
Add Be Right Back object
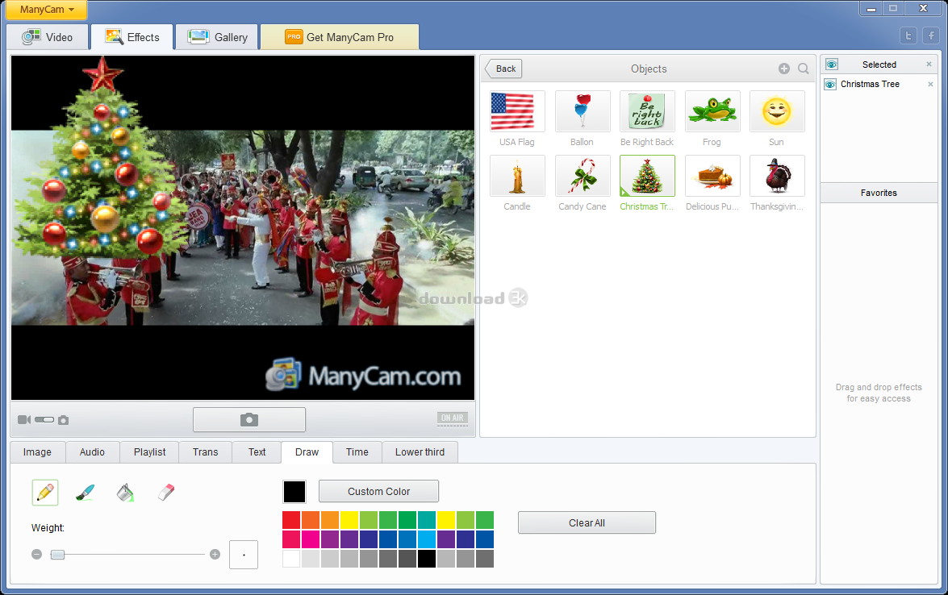[647, 111]
